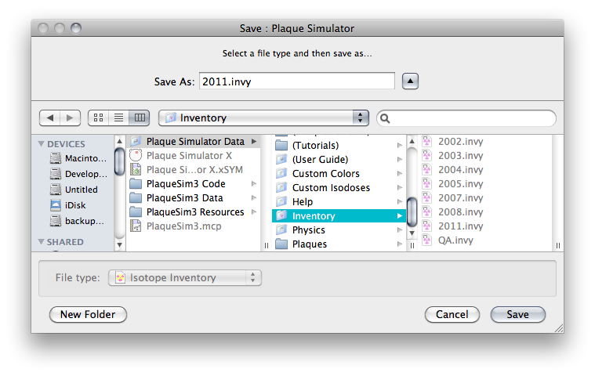This screenshot has width=595, height=376.
Task: Click the PlaqueSim3.mcp file icon
Action: pyautogui.click(x=136, y=226)
